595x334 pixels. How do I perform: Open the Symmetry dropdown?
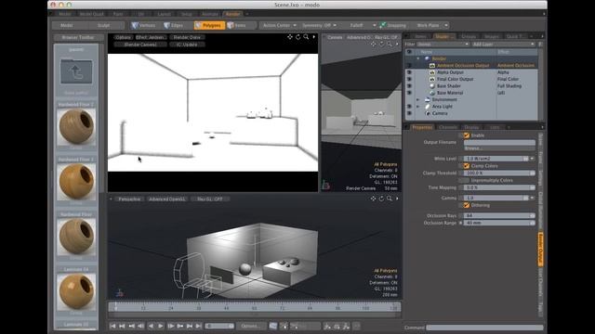tap(320, 25)
